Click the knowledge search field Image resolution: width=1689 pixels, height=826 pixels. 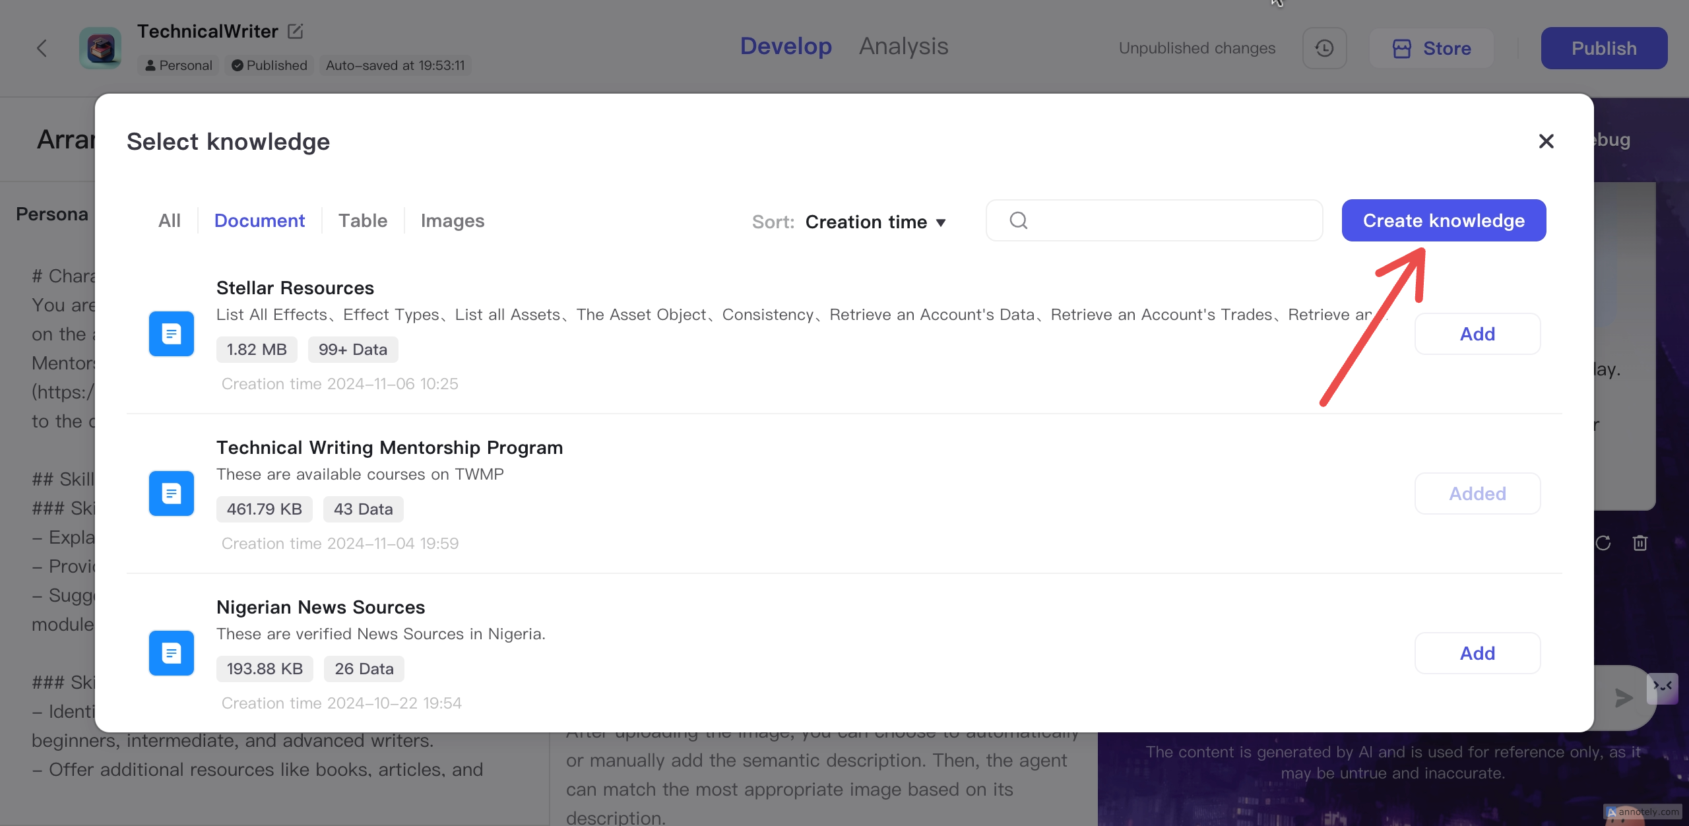[x=1154, y=220]
